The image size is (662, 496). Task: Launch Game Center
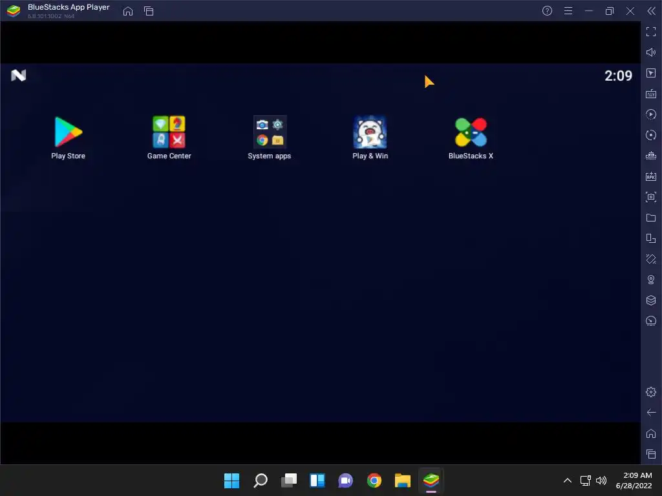click(x=169, y=138)
